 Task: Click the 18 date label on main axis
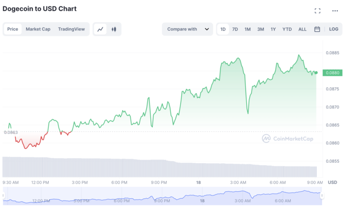pos(198,183)
